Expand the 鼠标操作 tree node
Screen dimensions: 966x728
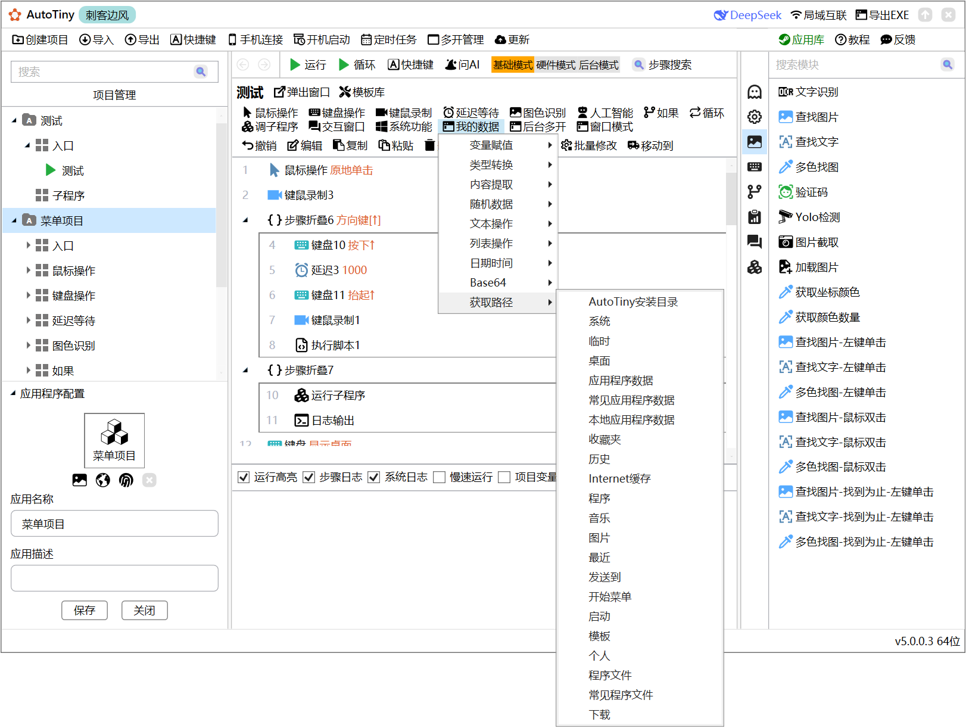pyautogui.click(x=27, y=270)
